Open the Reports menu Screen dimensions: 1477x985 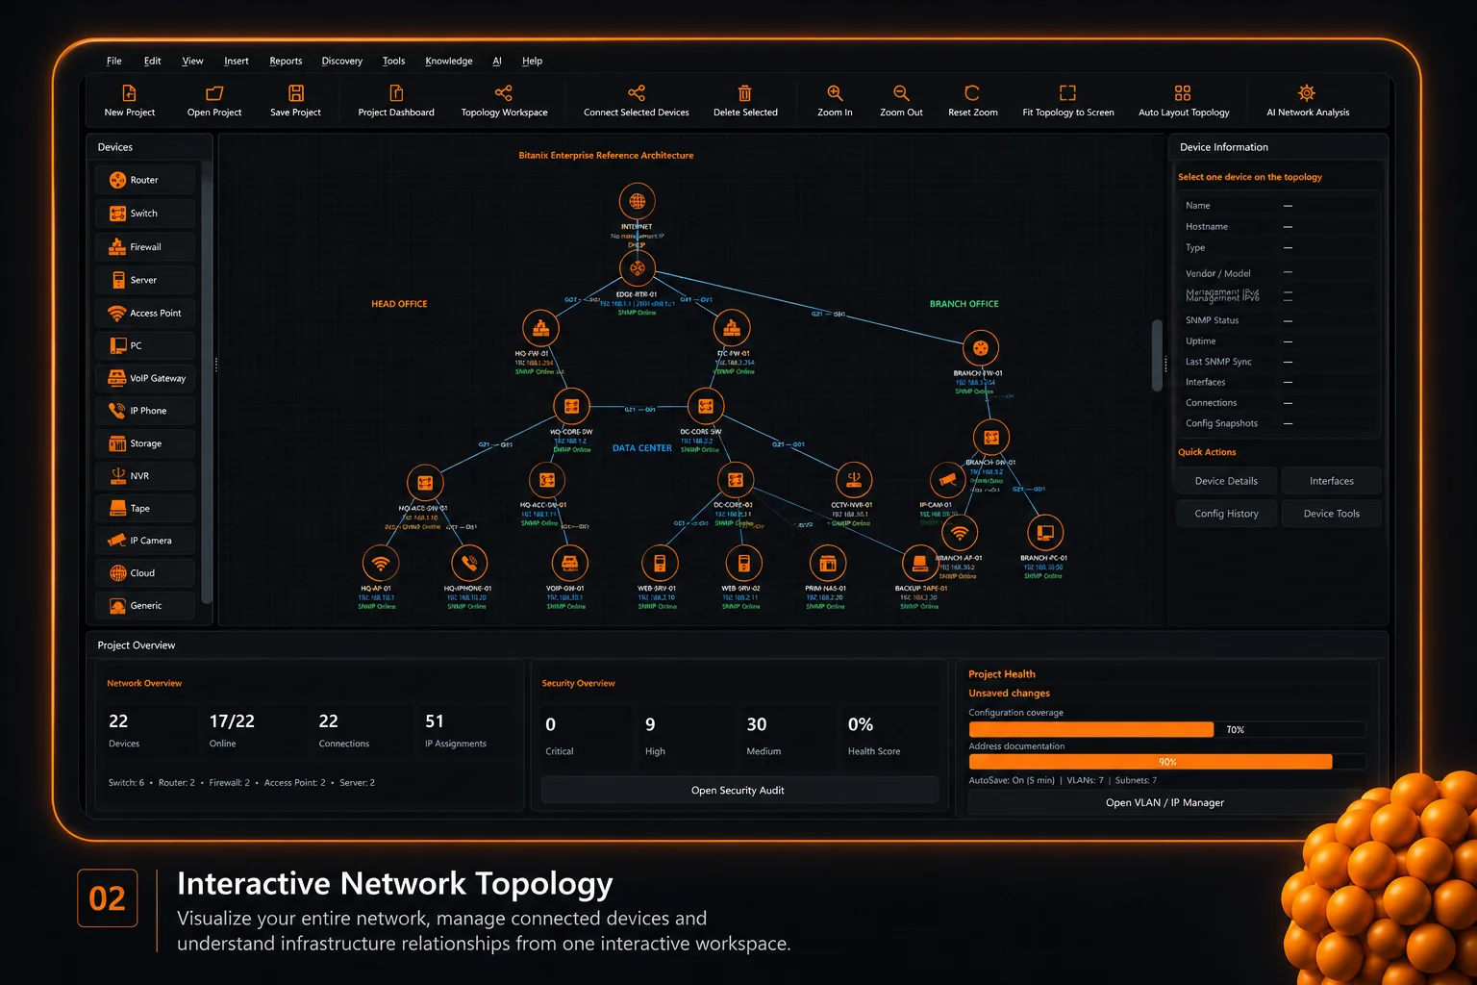tap(286, 61)
